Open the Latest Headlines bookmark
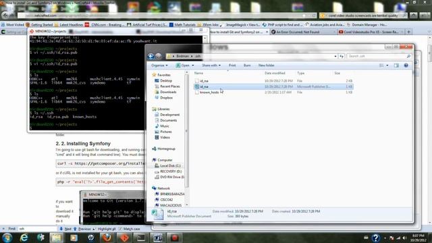Image resolution: width=432 pixels, height=243 pixels. click(69, 25)
